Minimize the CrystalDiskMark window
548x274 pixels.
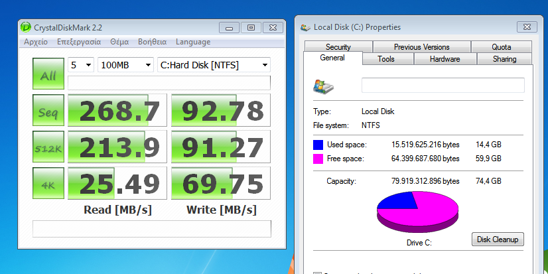pyautogui.click(x=230, y=28)
